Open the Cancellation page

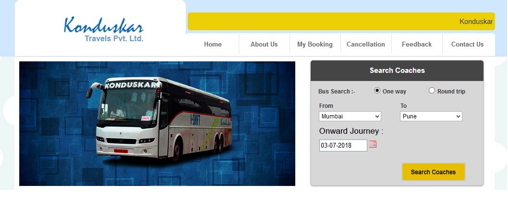[366, 44]
